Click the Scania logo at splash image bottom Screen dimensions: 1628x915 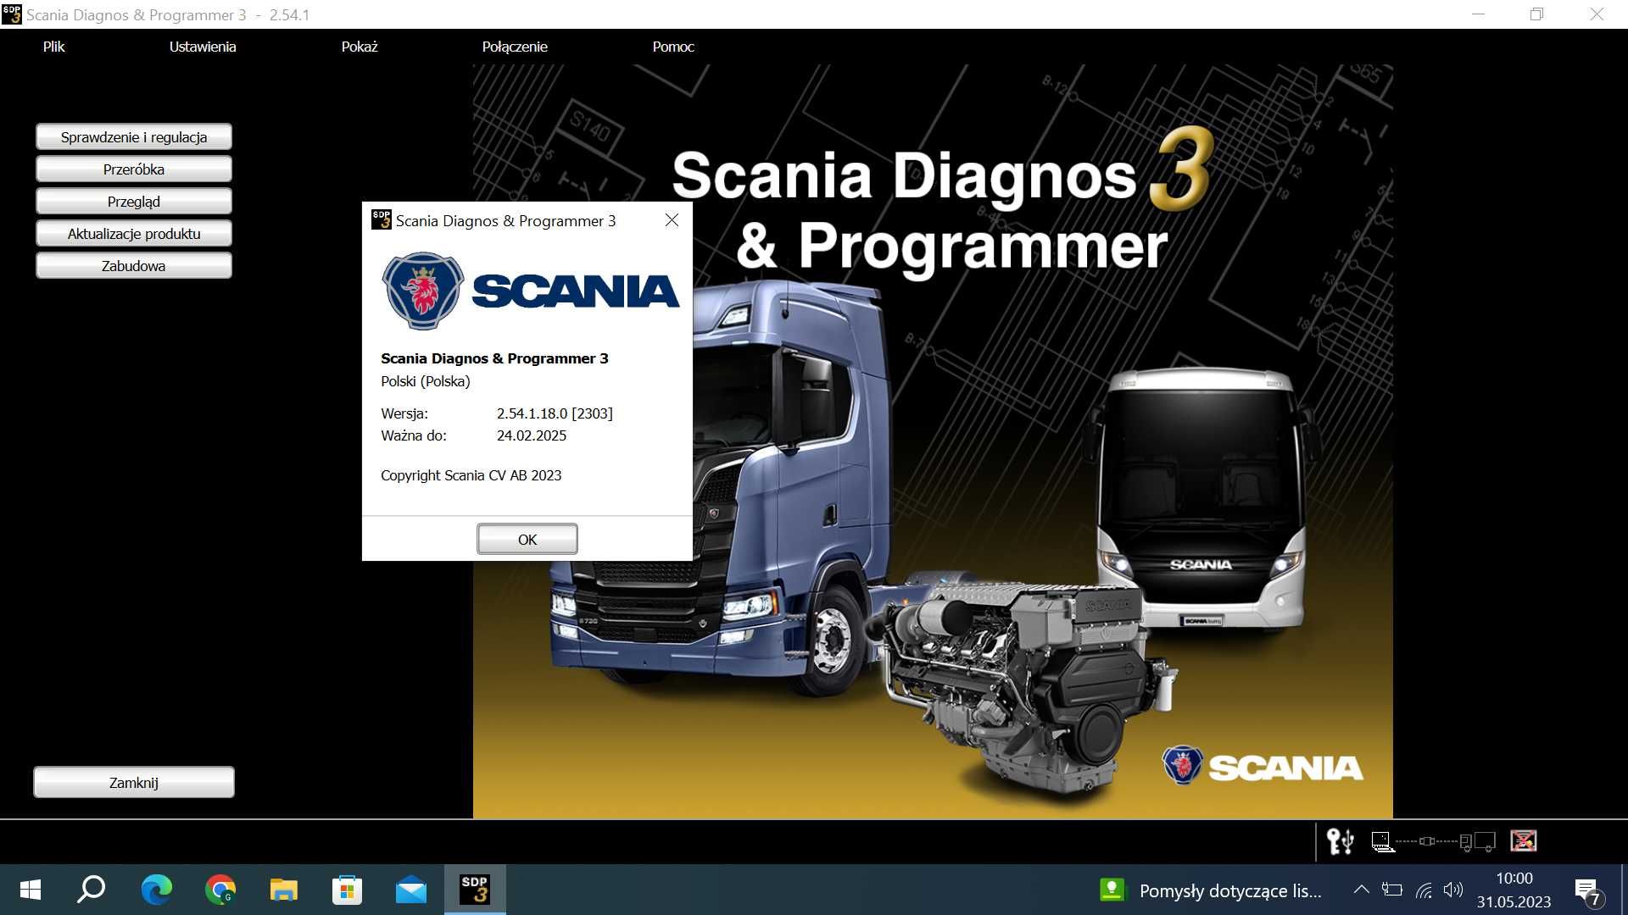[1262, 766]
